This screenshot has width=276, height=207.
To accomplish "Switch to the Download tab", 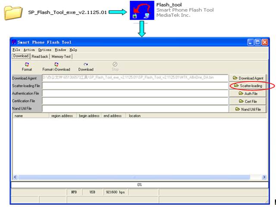I will tap(21, 56).
